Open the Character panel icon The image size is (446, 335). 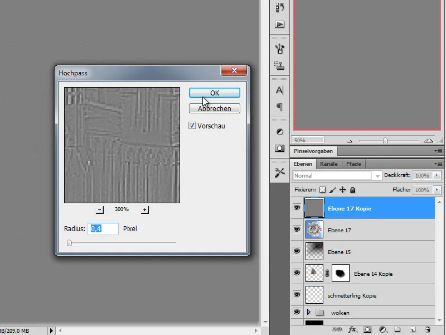[280, 90]
